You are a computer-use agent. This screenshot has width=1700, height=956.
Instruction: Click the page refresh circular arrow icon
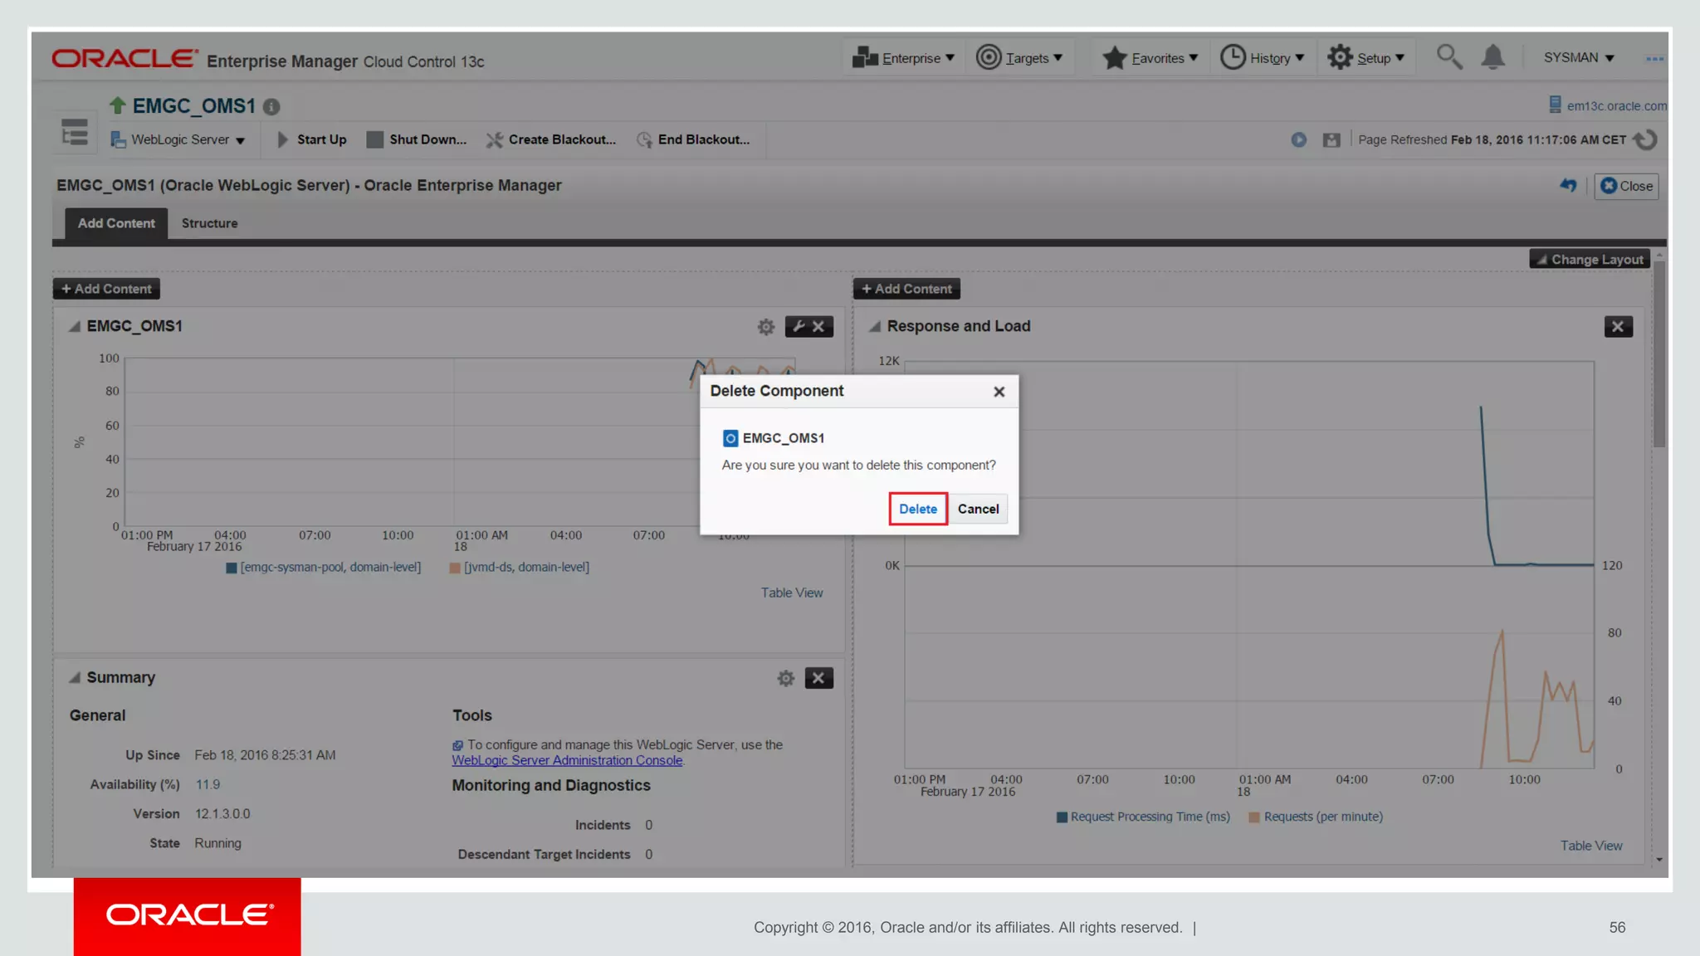1644,139
